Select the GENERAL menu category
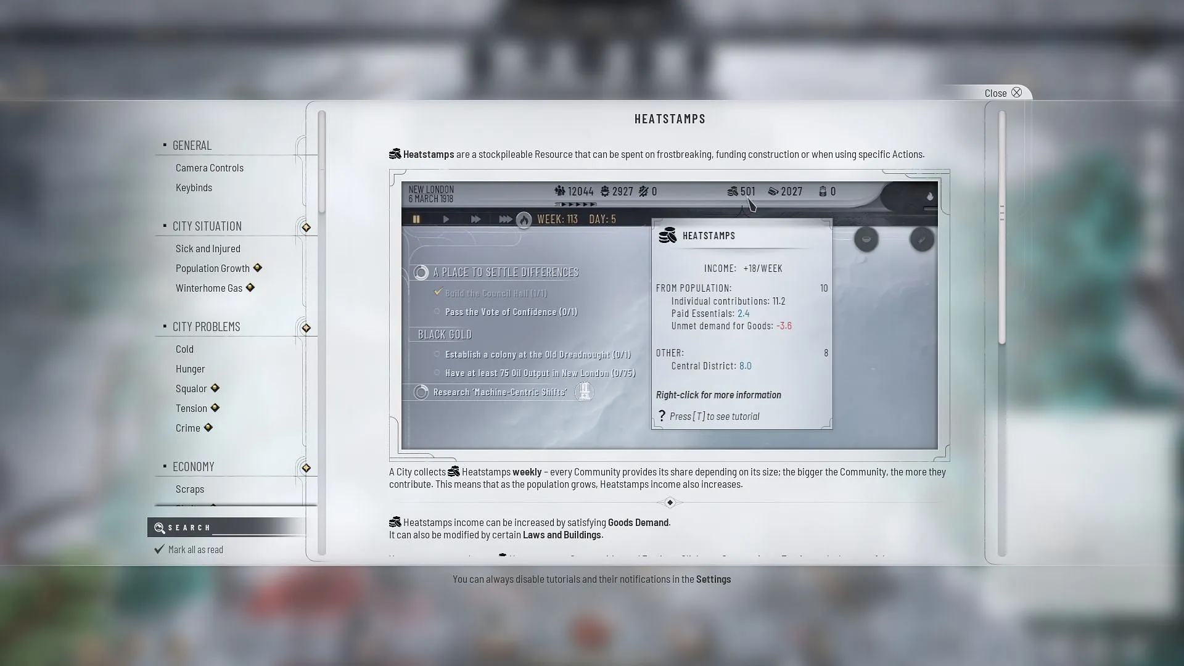 pyautogui.click(x=191, y=145)
